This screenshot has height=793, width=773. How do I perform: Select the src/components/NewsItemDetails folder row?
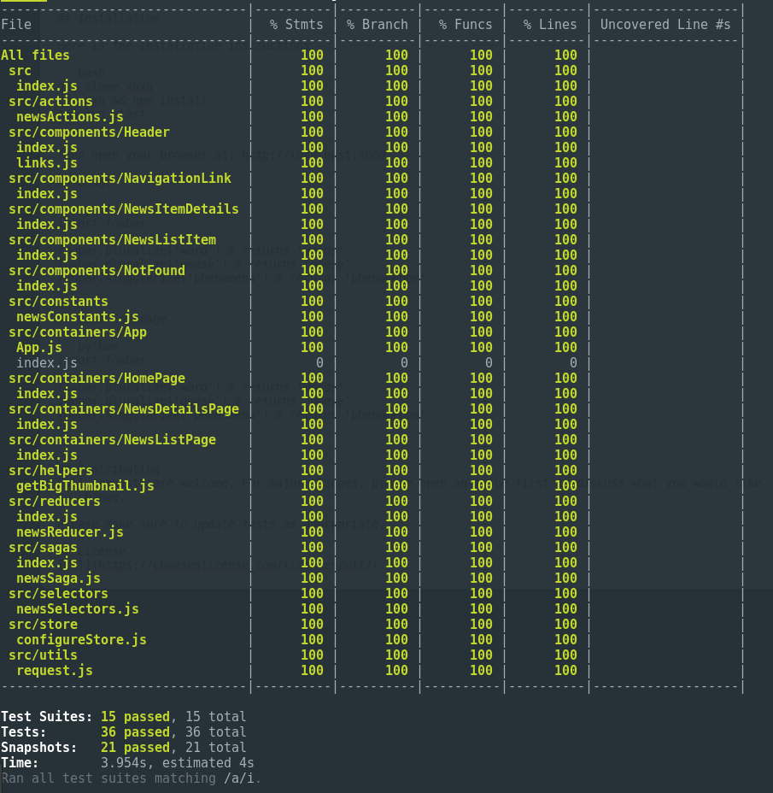click(123, 209)
